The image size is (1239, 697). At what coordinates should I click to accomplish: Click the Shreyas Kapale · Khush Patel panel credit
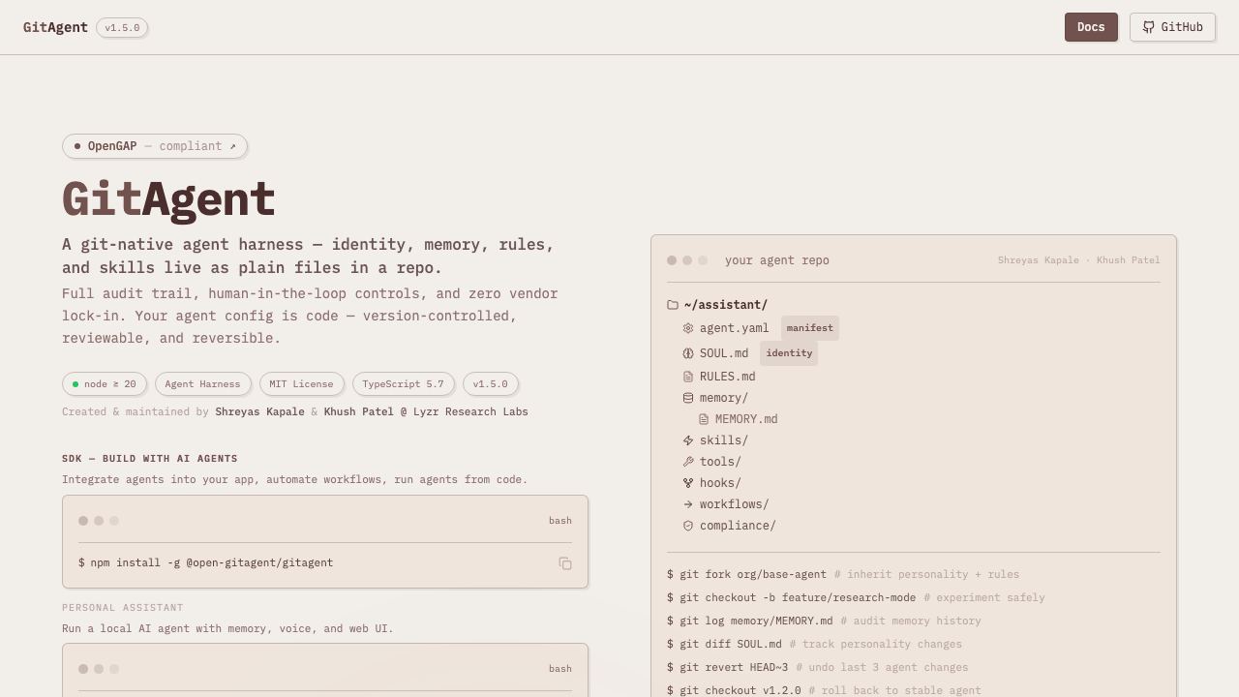(x=1079, y=260)
